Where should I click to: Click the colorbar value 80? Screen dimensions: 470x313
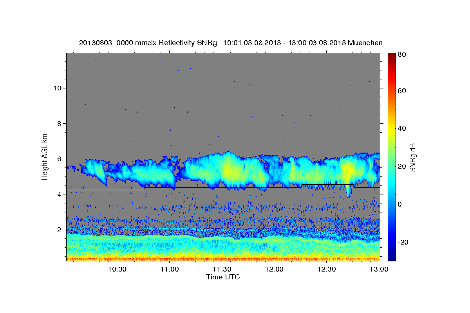tap(401, 55)
